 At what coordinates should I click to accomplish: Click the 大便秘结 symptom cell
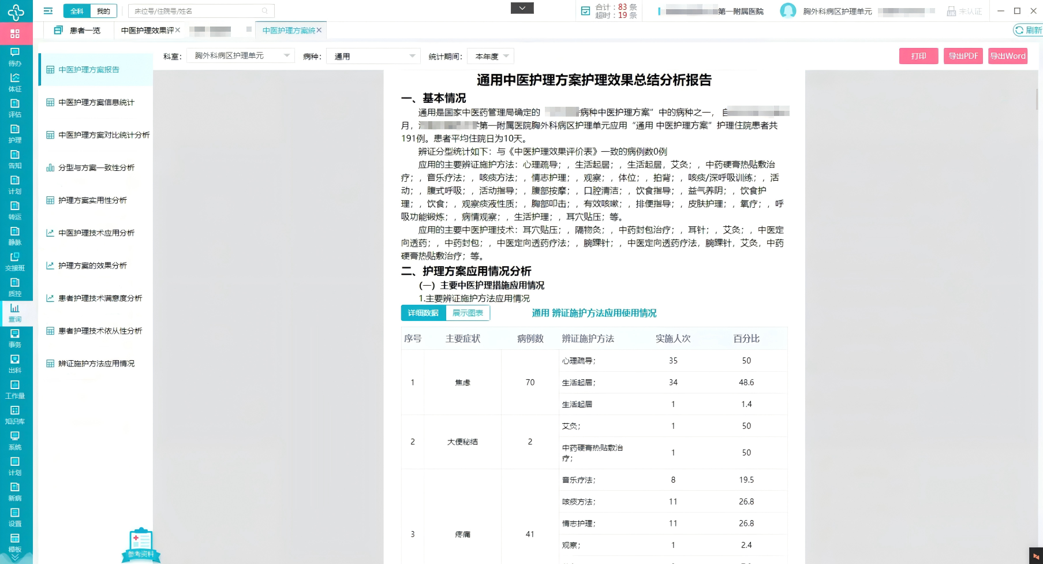(x=462, y=442)
